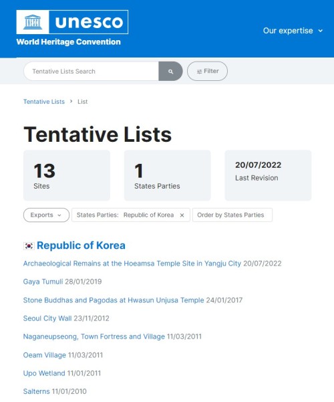Go to Tentative Lists breadcrumb link
The image size is (334, 402).
[44, 102]
